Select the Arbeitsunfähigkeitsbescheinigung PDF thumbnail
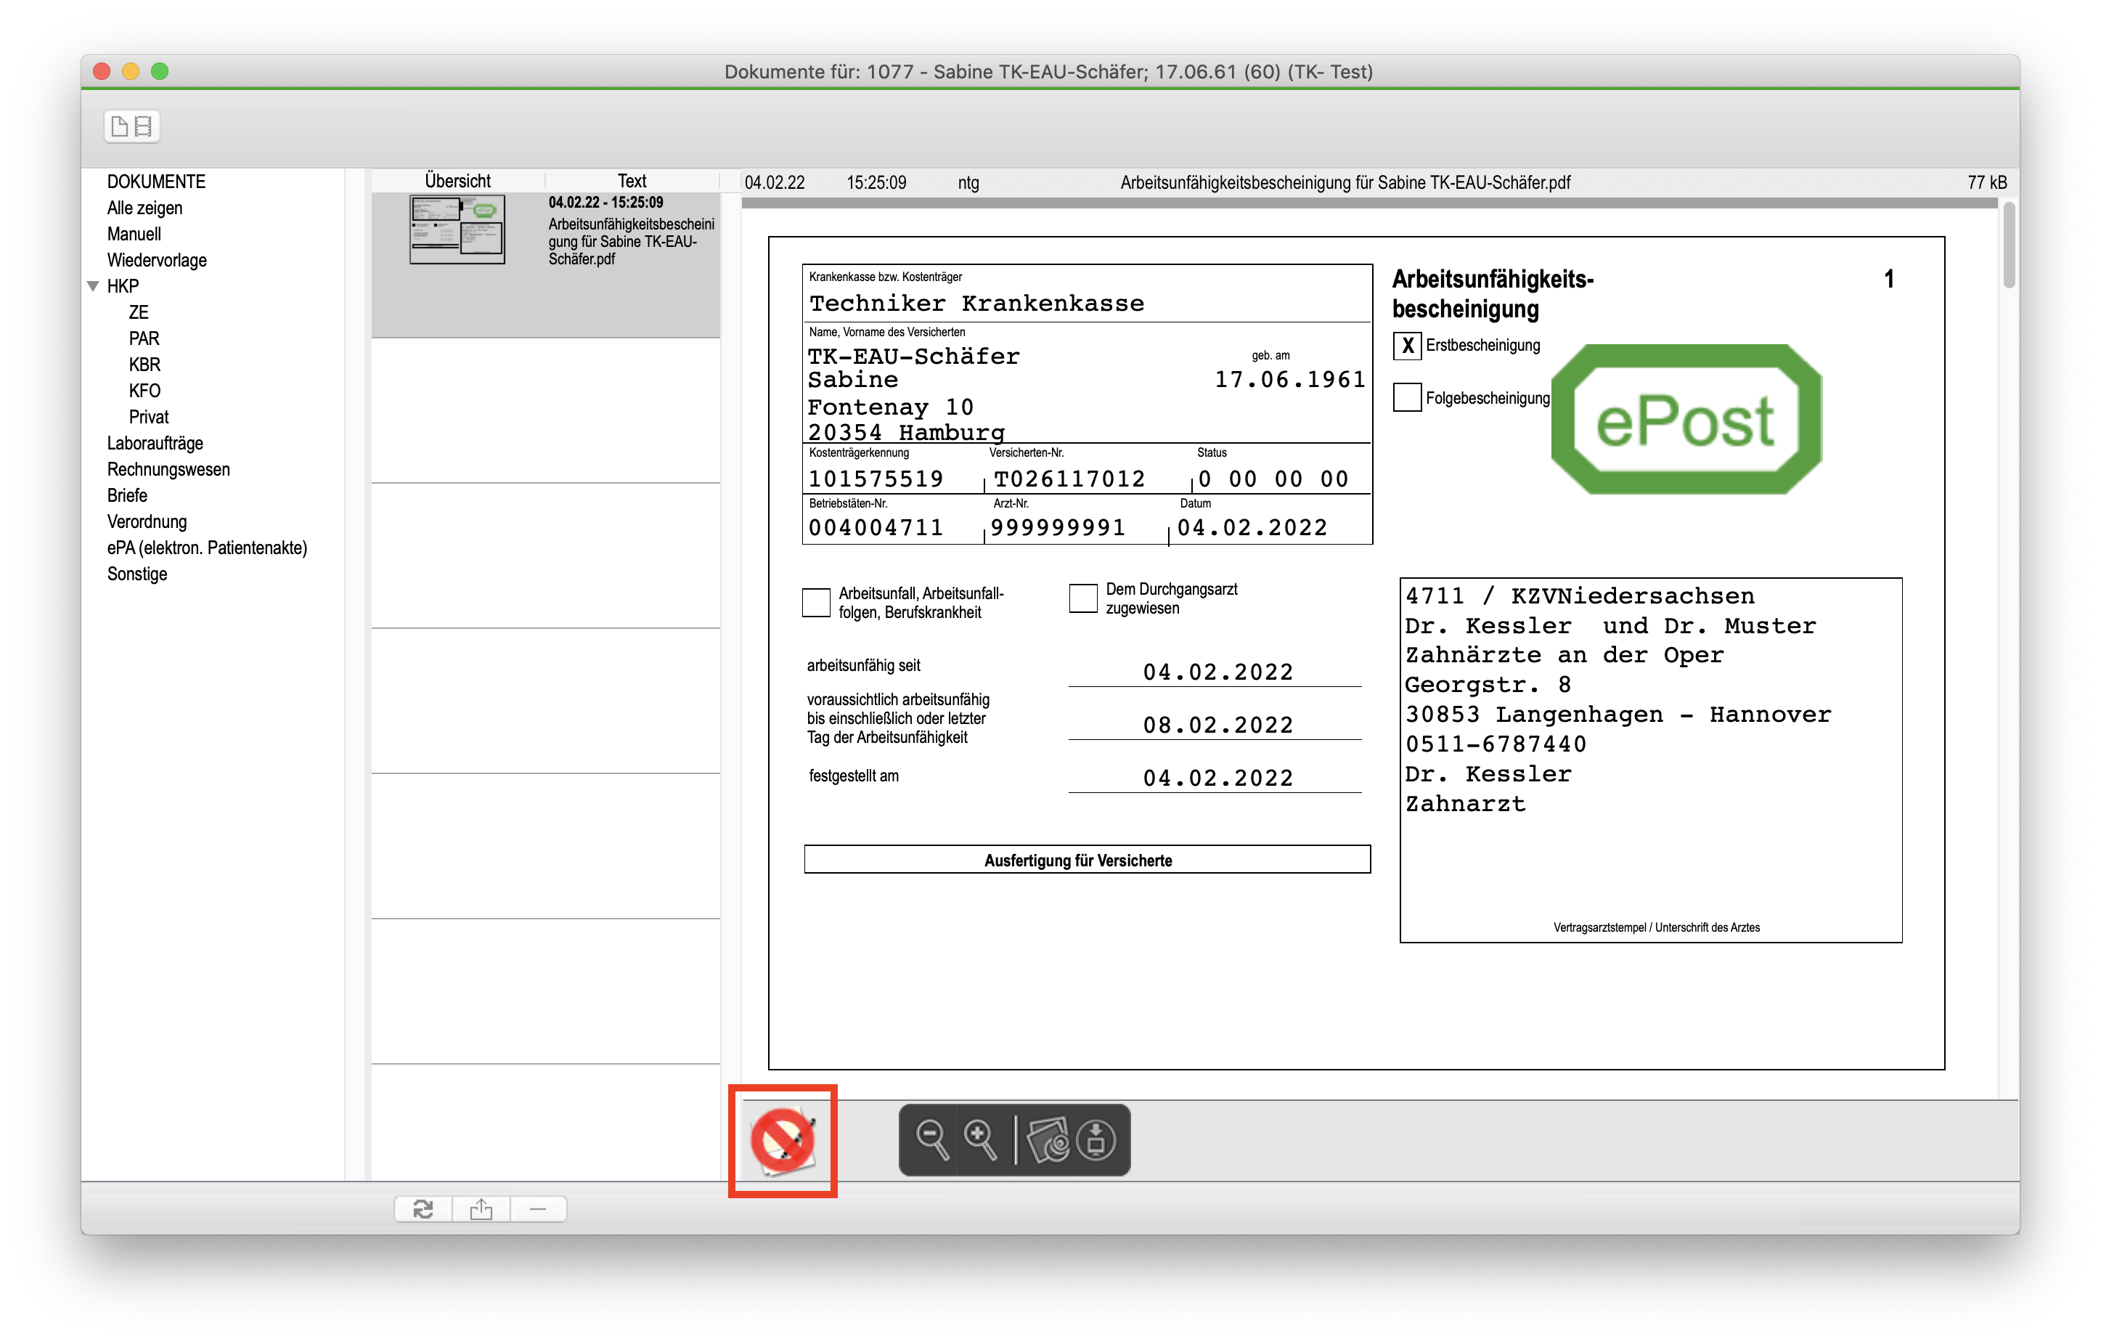Screen dimensions: 2101x1342 457,230
